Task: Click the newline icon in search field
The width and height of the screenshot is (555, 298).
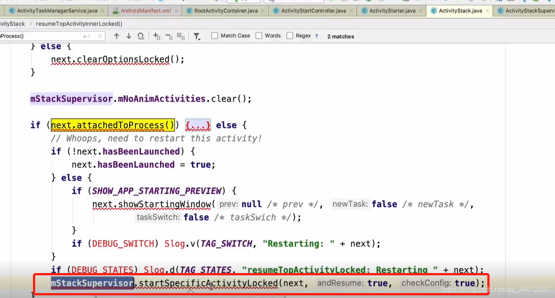Action: point(86,36)
